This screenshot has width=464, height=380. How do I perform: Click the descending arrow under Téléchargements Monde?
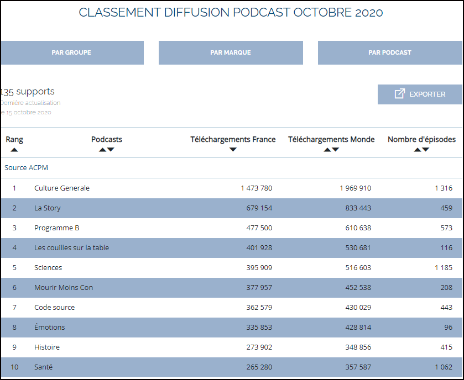[x=335, y=150]
